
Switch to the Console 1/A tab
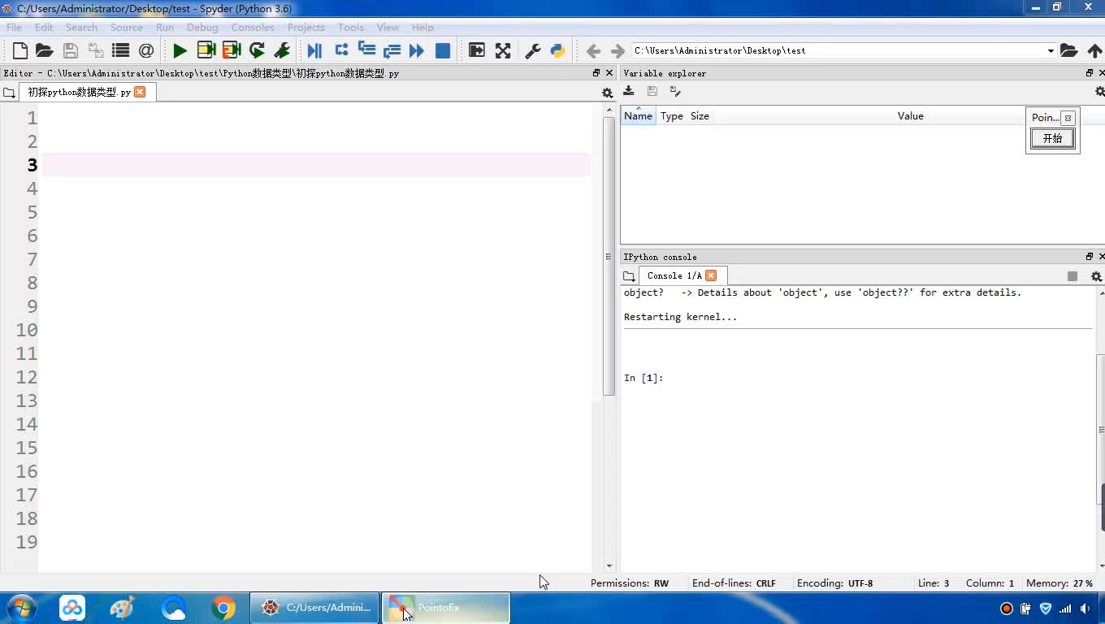[674, 275]
